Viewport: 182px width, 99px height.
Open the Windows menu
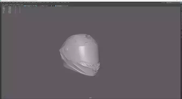pos(21,2)
